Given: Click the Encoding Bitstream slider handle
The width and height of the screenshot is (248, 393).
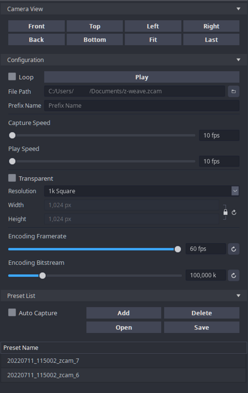Looking at the screenshot, I should pos(43,276).
